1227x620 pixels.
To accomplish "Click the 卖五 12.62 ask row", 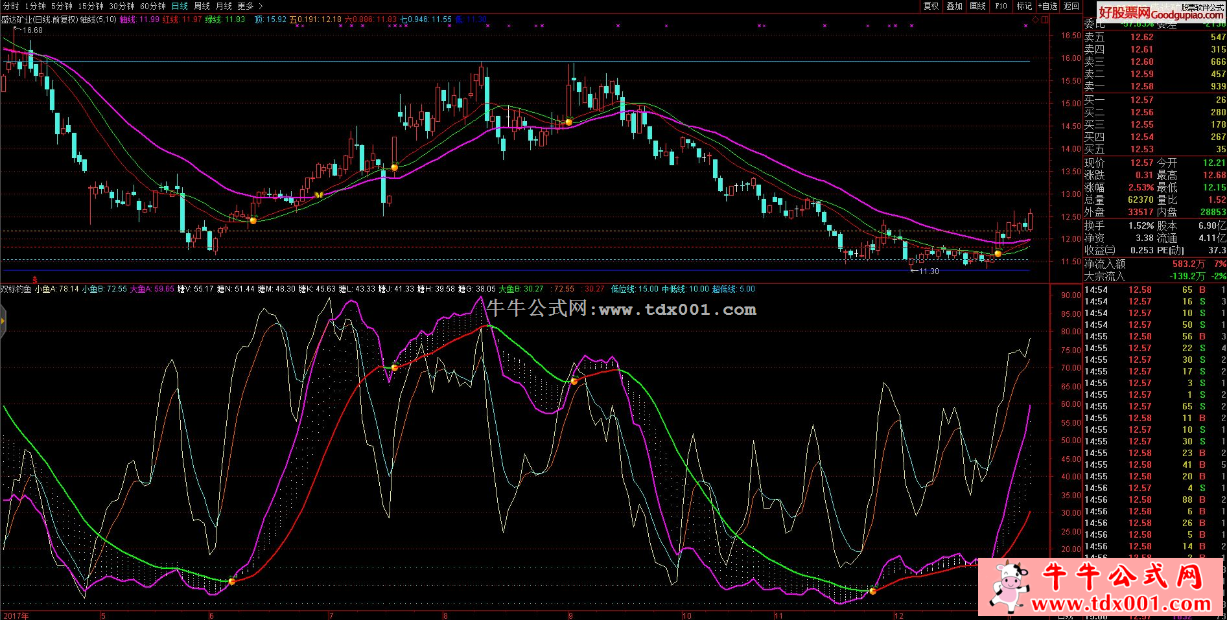I will pyautogui.click(x=1155, y=38).
